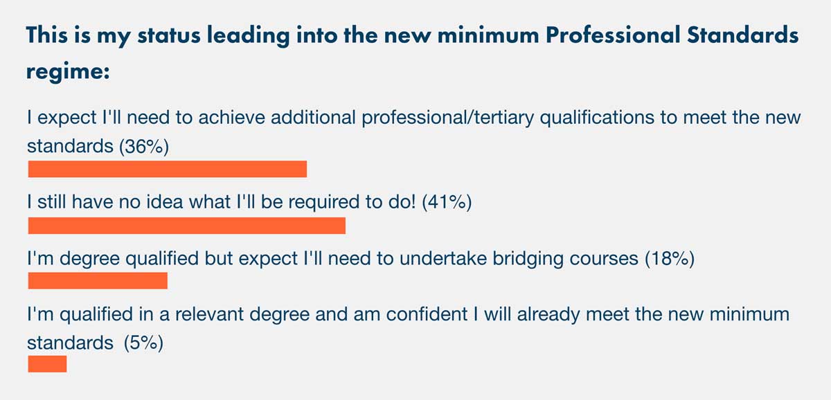831x400 pixels.
Task: Click the orange bar for the 36% result
Action: [x=167, y=170]
